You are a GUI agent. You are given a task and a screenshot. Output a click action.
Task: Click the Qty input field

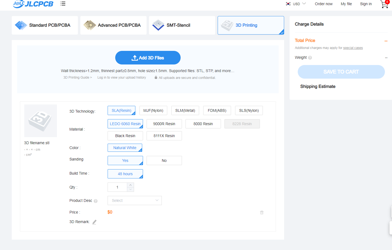[x=117, y=187]
